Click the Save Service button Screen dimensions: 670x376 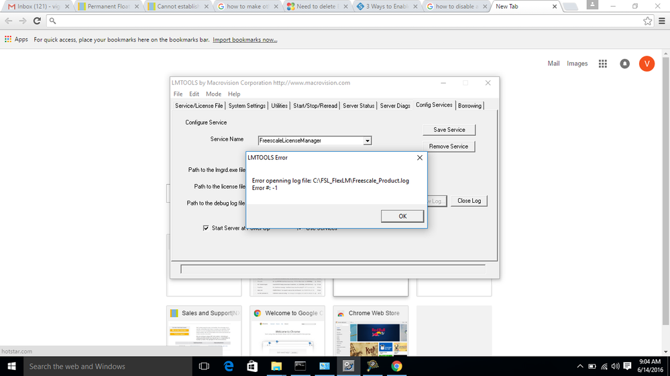coord(449,130)
